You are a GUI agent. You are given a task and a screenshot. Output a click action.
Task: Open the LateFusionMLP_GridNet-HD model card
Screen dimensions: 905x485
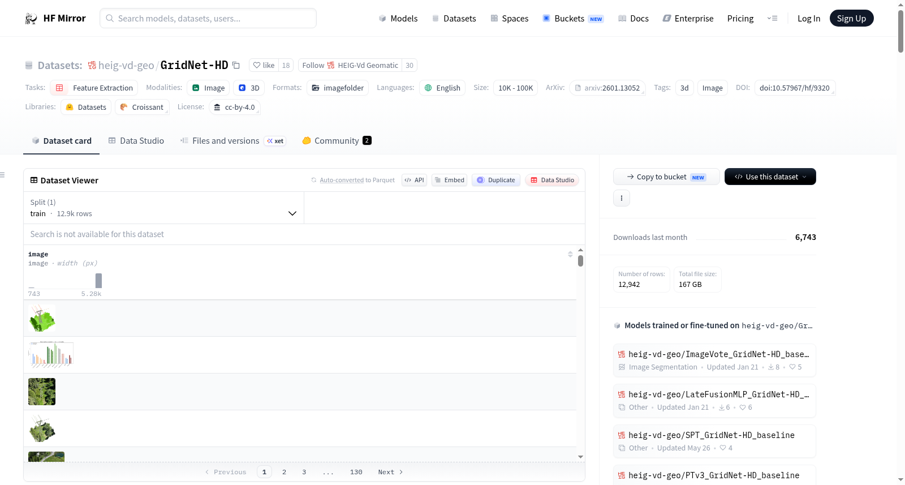point(714,400)
